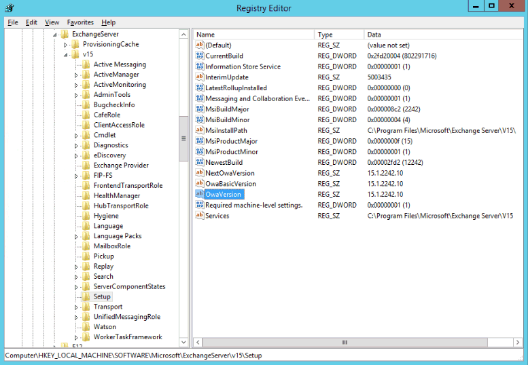The width and height of the screenshot is (528, 365).
Task: Click the Language folder icon
Action: tap(86, 226)
